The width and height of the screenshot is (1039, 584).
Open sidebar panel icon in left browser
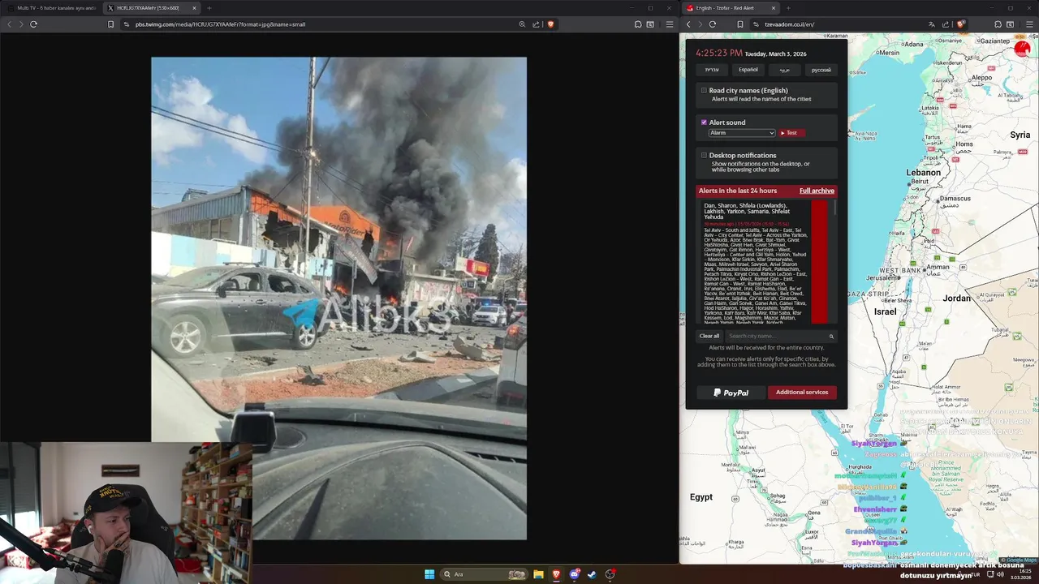coord(650,24)
